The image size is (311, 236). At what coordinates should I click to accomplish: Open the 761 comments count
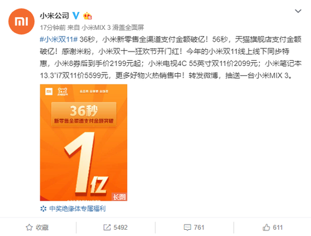pyautogui.click(x=199, y=227)
